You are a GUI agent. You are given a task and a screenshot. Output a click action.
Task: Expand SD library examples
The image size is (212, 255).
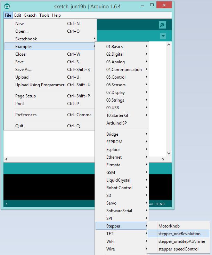click(122, 195)
